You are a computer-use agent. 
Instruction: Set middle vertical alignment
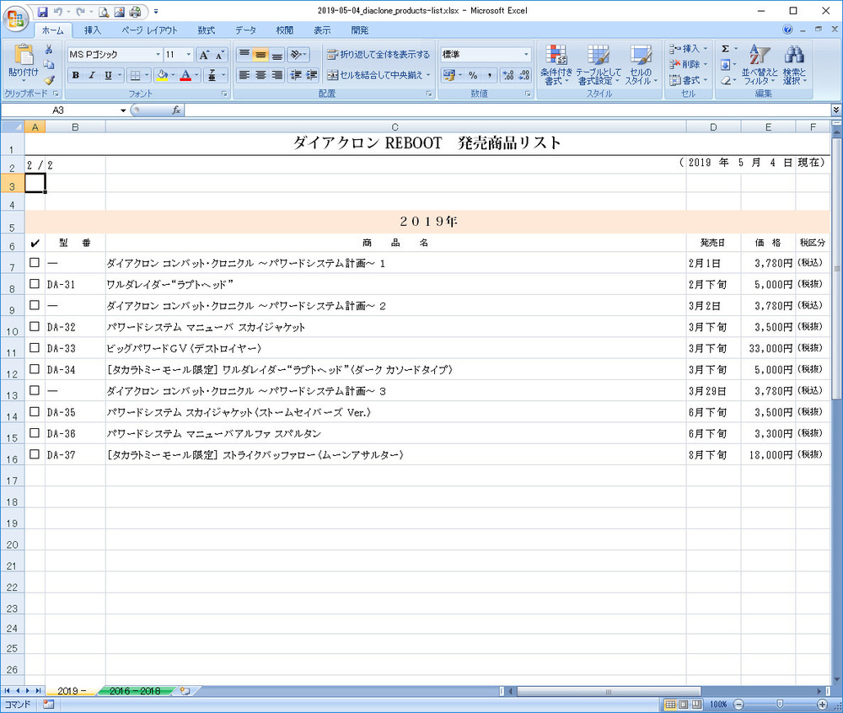pos(260,54)
